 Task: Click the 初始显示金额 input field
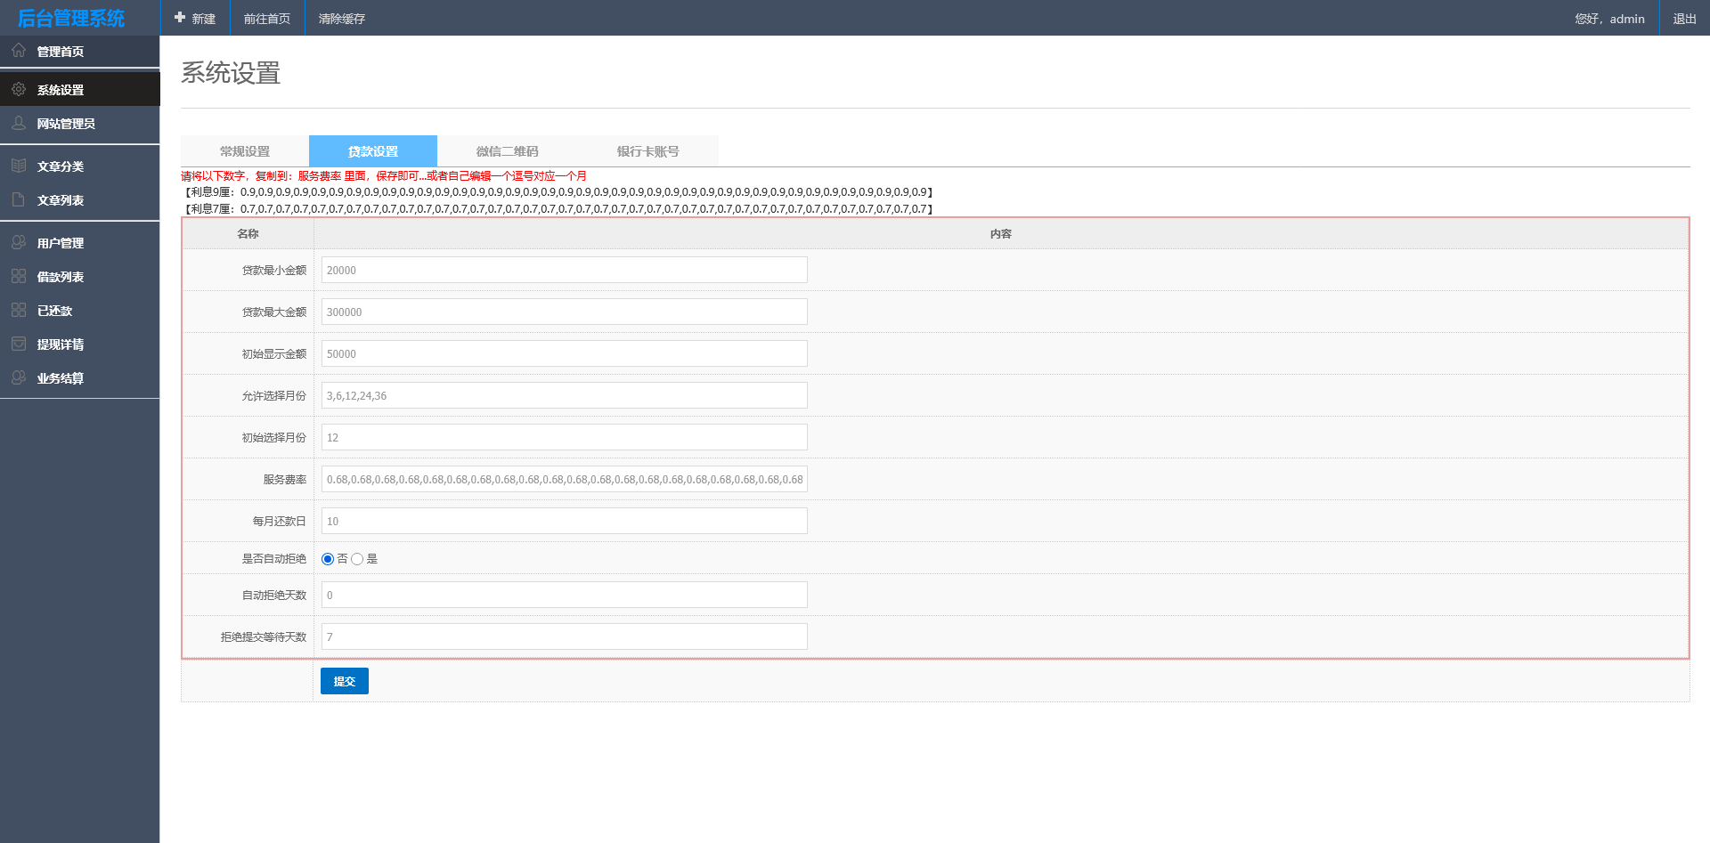pos(565,353)
